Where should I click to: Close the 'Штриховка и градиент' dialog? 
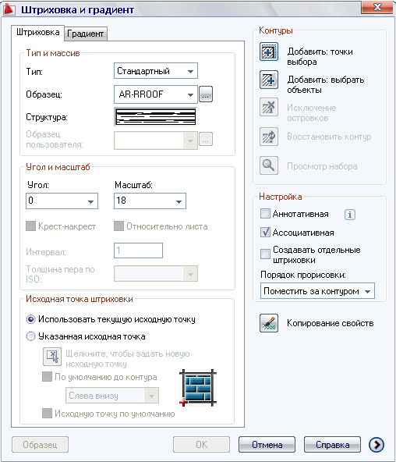(x=377, y=7)
